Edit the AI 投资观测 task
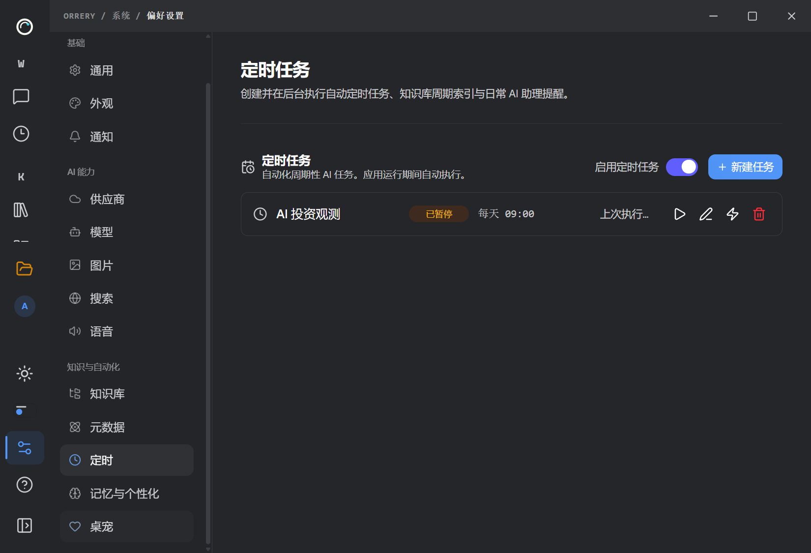Screen dimensions: 811x553 [706, 214]
